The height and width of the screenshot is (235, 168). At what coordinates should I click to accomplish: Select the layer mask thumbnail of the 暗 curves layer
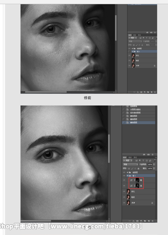137,180
